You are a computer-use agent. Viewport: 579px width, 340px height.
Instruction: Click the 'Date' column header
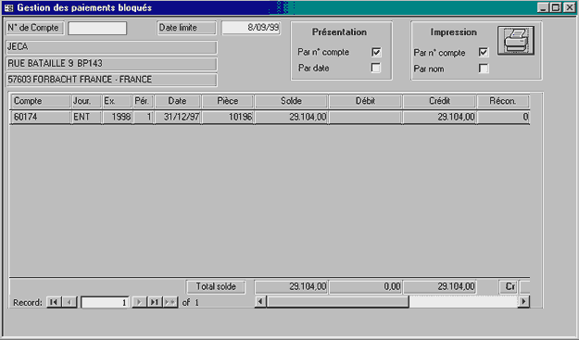tap(178, 101)
